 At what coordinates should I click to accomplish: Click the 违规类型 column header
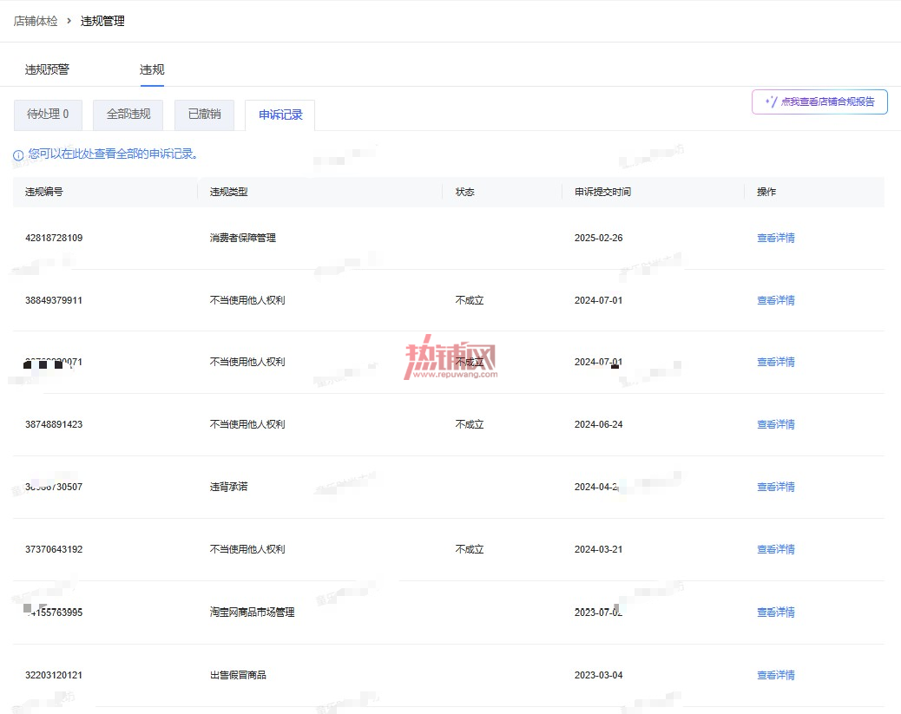point(228,192)
